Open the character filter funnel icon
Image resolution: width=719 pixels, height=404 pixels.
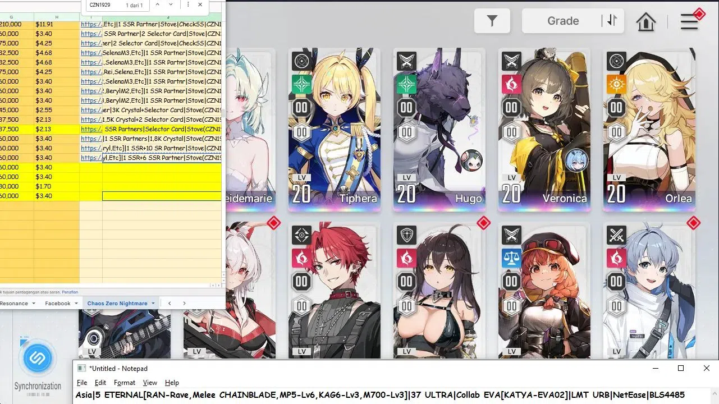[x=492, y=21]
